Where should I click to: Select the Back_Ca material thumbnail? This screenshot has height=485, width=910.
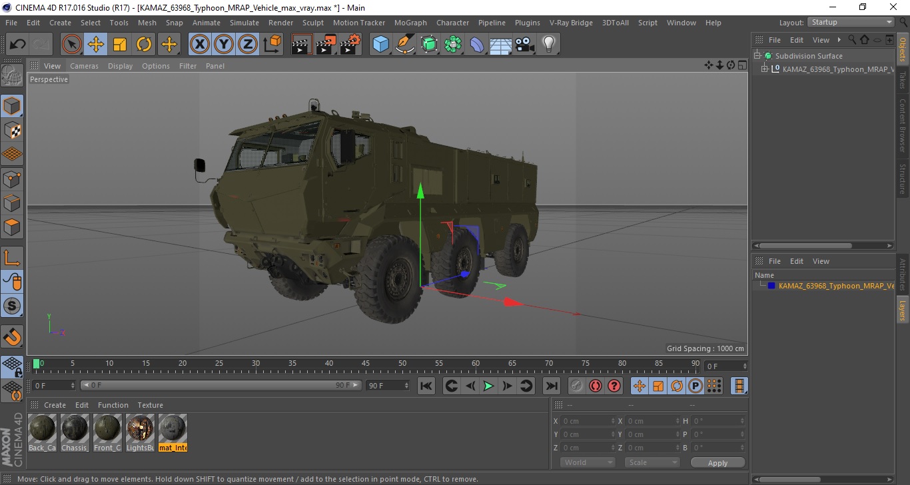tap(43, 432)
